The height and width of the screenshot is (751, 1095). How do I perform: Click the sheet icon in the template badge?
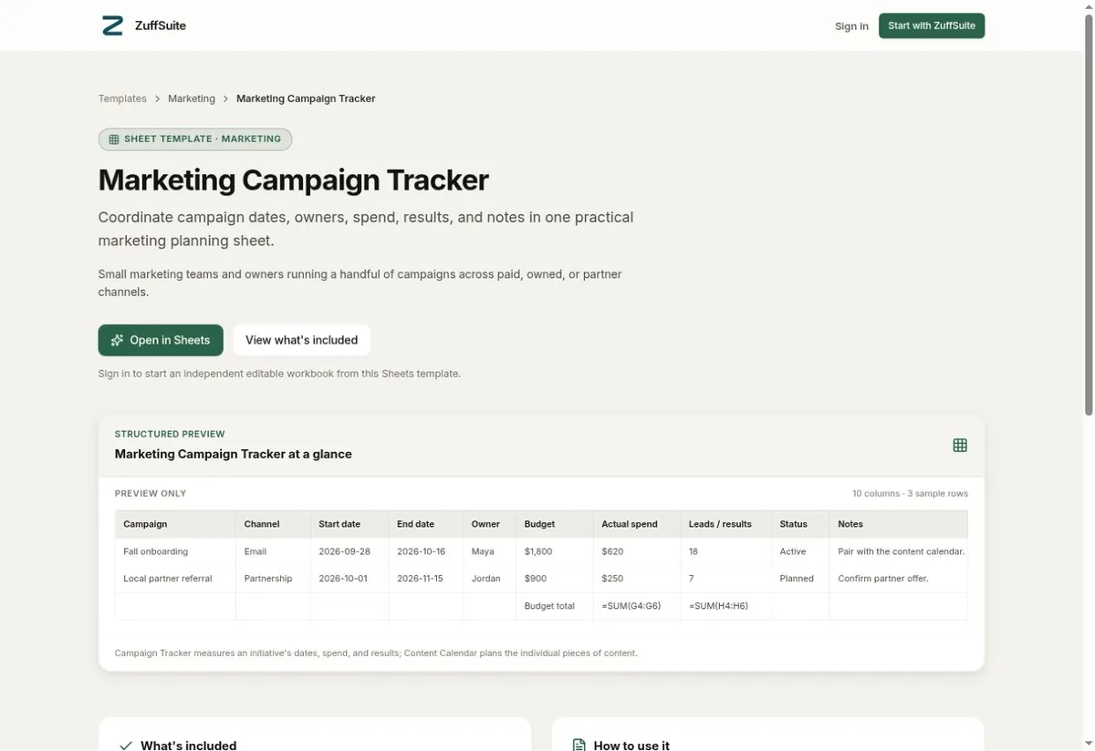point(114,139)
